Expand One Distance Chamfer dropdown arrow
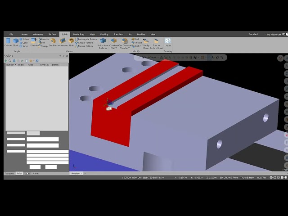Screen dimensions: 288x216 [129, 48]
